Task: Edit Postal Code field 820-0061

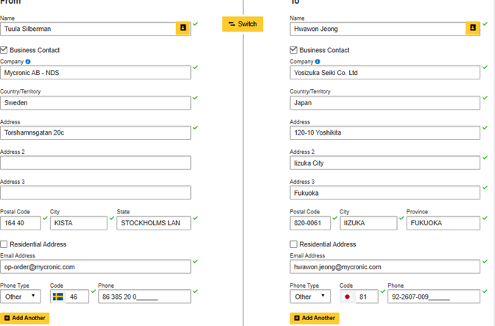Action: pos(310,223)
